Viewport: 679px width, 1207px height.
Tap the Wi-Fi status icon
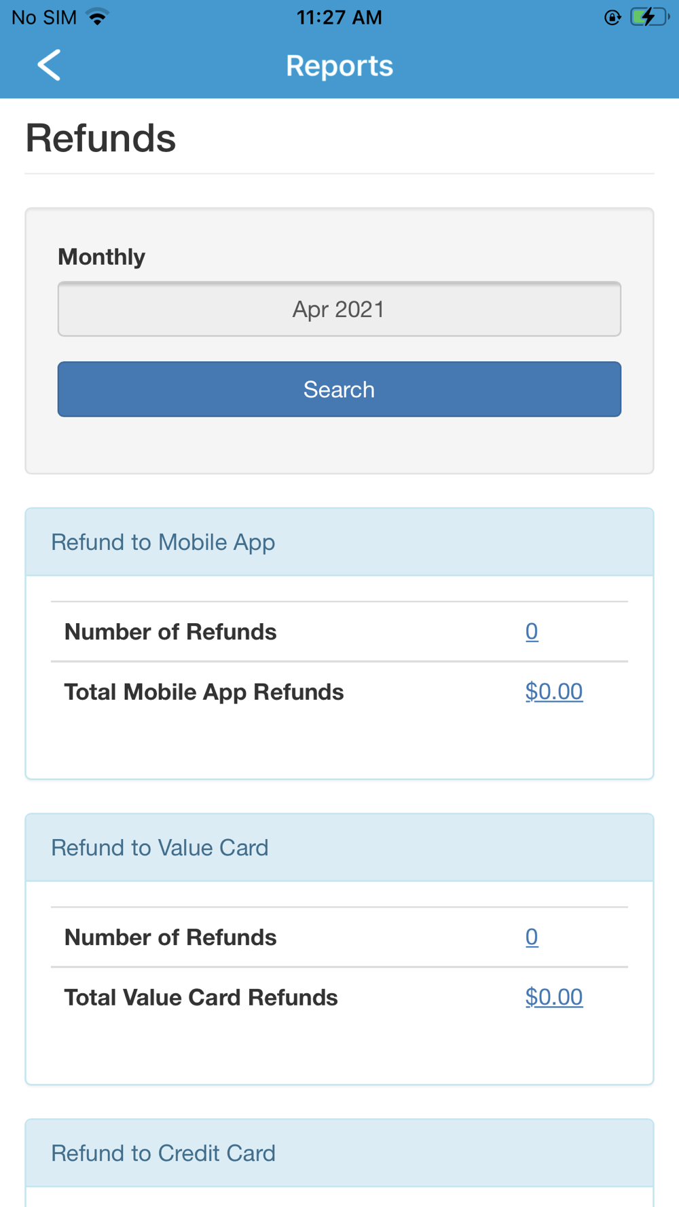[x=98, y=17]
